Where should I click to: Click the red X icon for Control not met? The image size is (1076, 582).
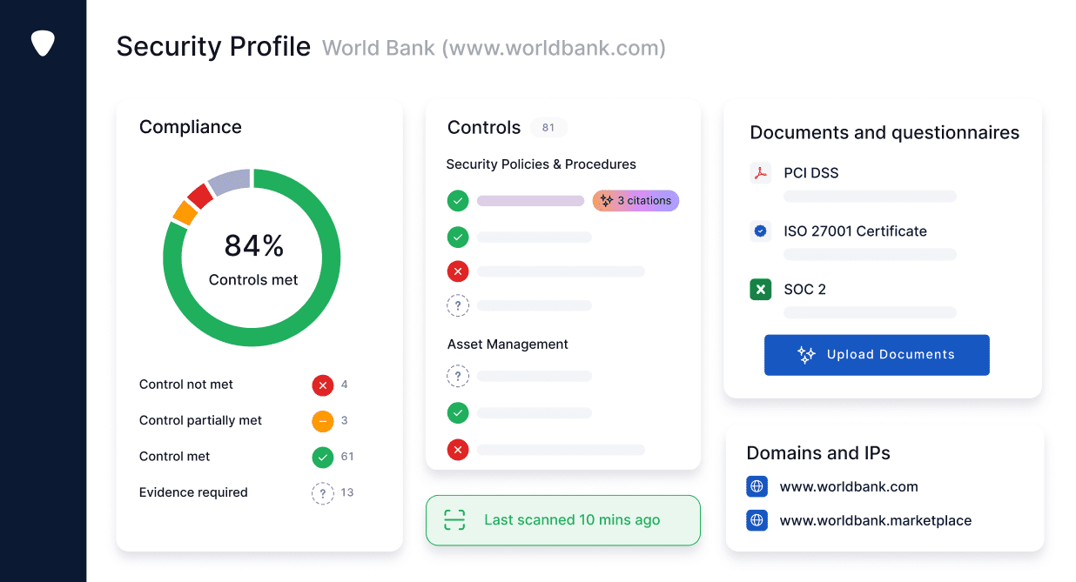point(323,385)
